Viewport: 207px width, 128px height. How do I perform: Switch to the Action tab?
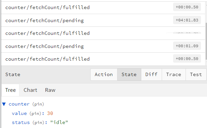click(104, 74)
